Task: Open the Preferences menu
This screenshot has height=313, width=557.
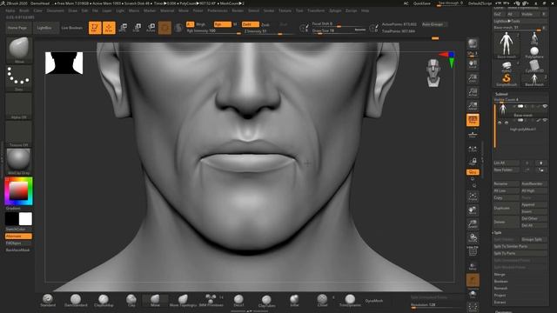Action: click(x=218, y=10)
